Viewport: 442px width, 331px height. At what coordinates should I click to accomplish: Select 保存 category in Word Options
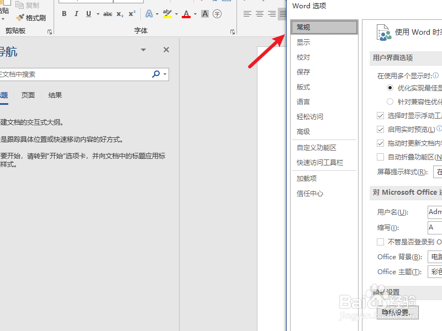(x=324, y=72)
